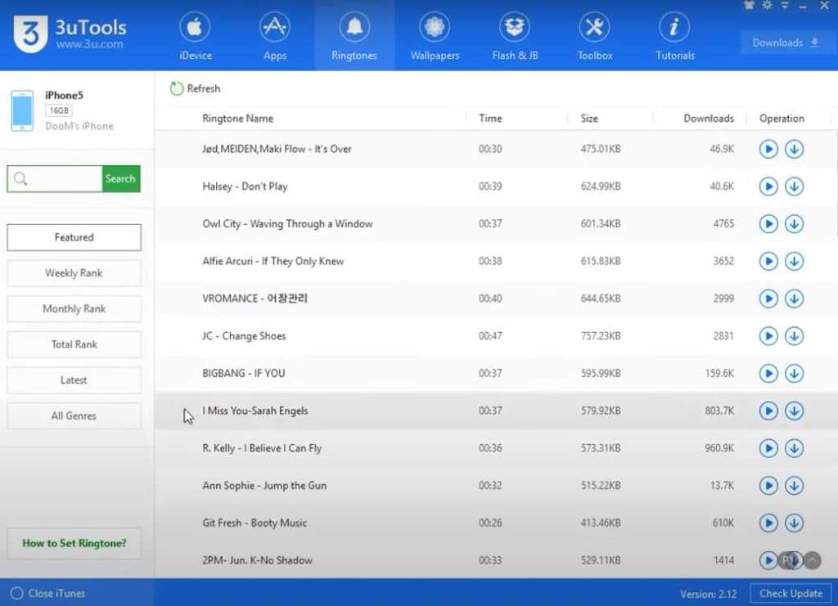
Task: Sort by the Size column header
Action: tap(589, 119)
